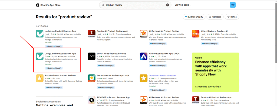Click the Installed label under TrustShop
This screenshot has height=106, width=277.
(x=153, y=86)
